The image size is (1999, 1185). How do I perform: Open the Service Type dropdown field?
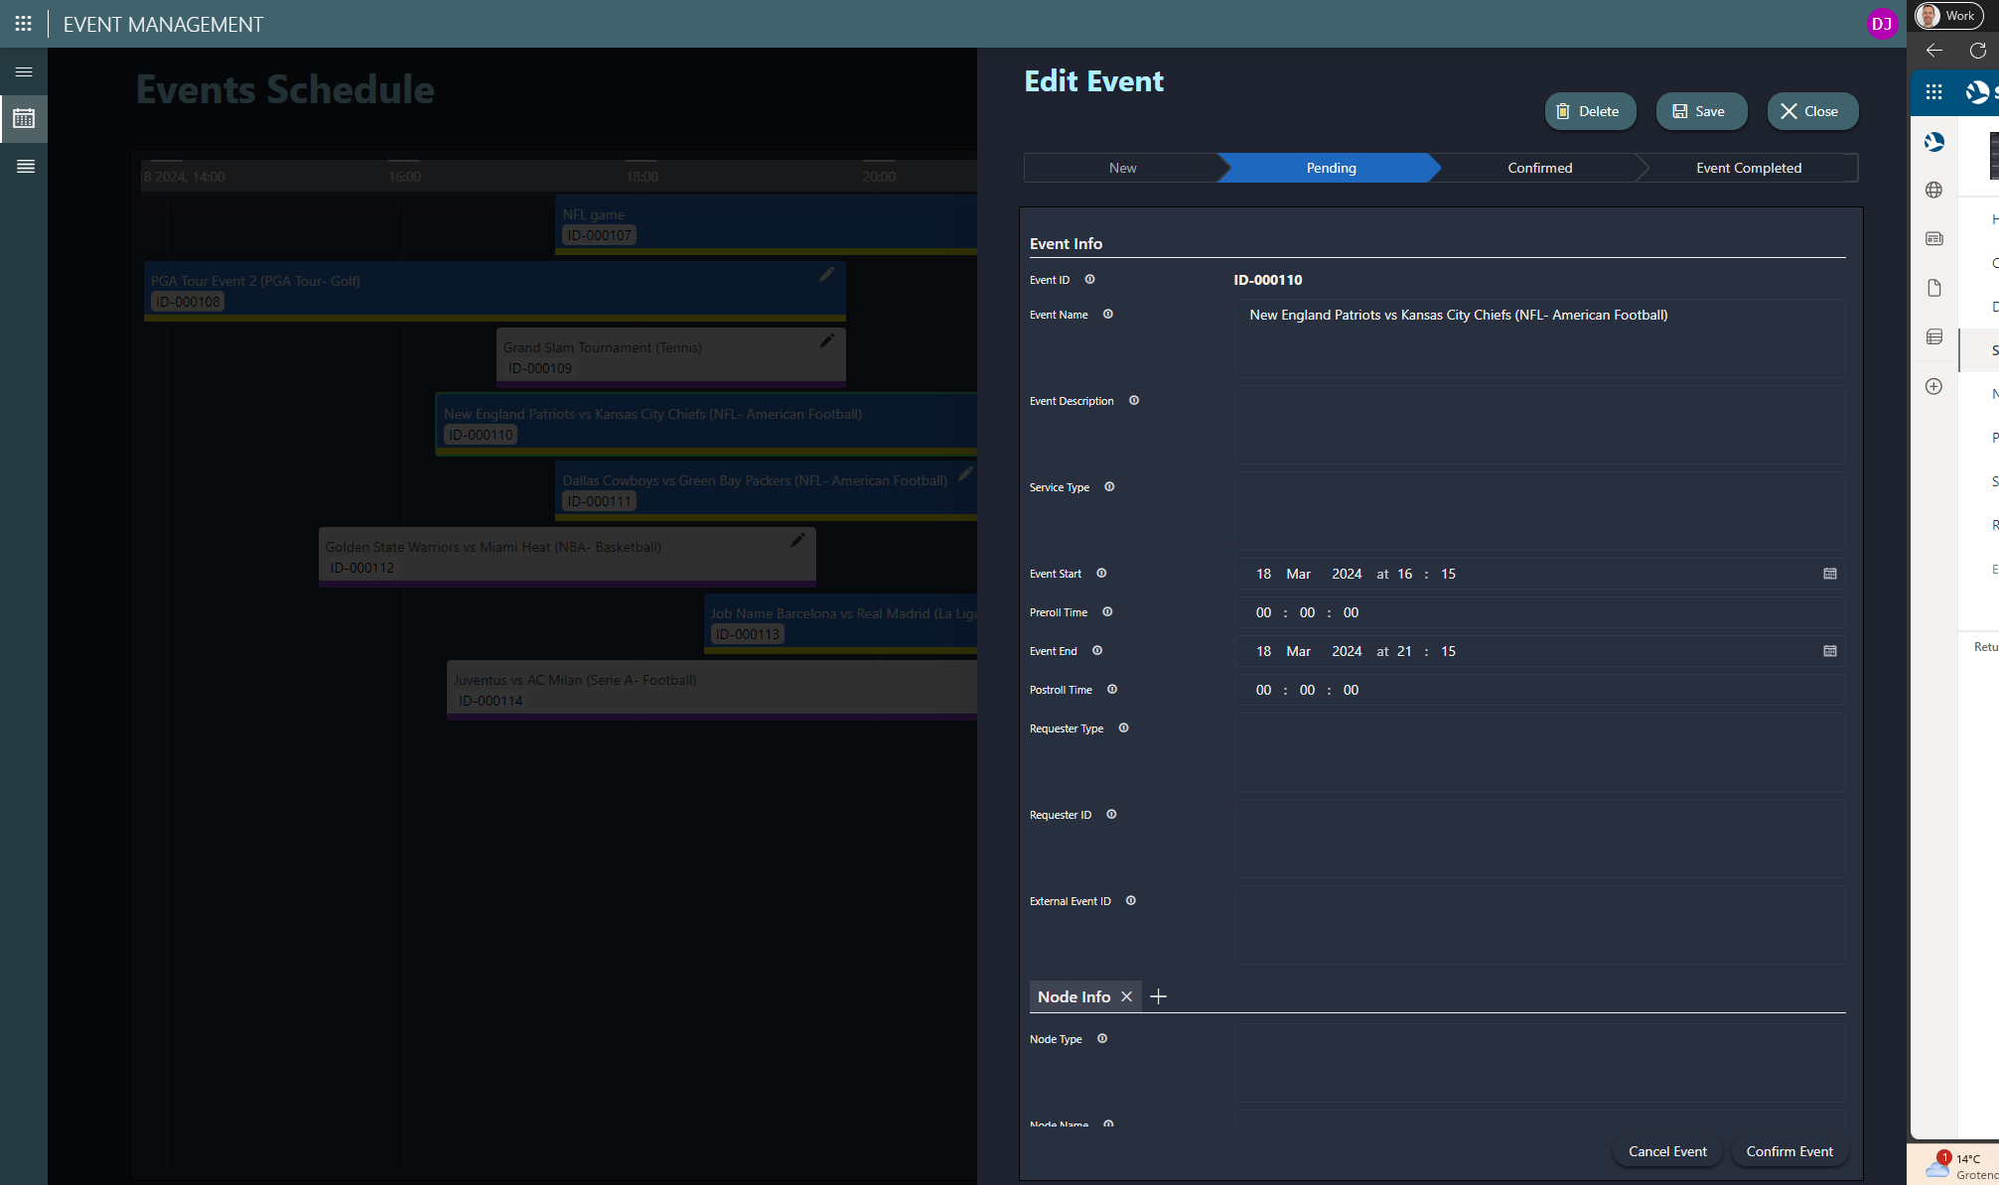(x=1539, y=511)
